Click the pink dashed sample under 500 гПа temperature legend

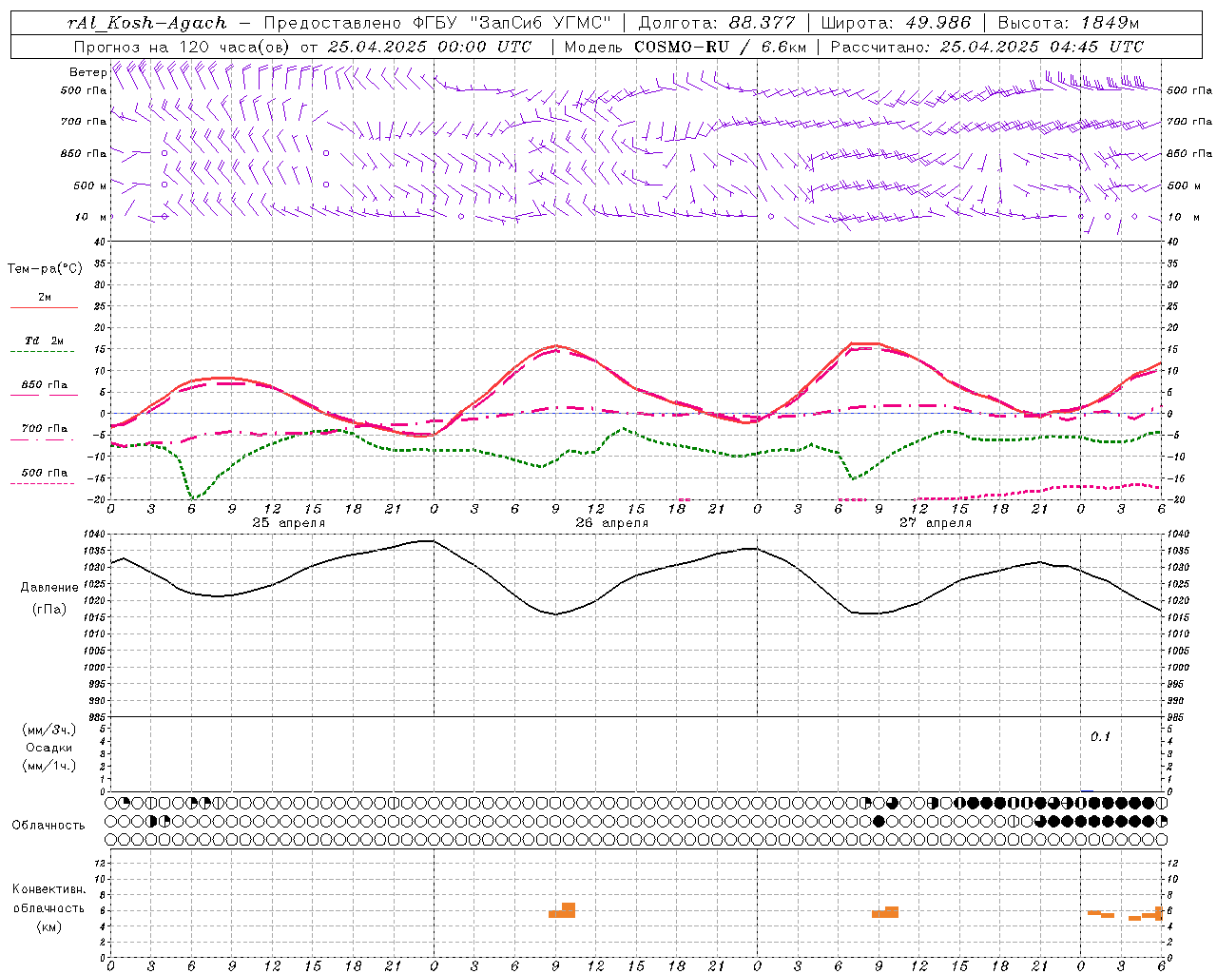42,483
